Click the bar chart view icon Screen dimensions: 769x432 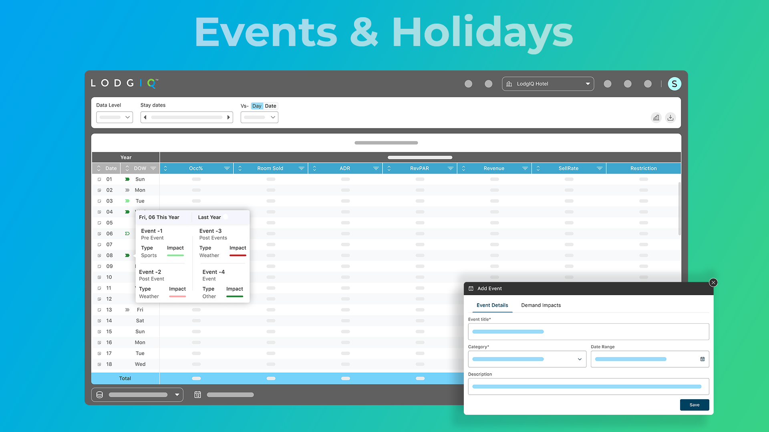[x=656, y=118]
